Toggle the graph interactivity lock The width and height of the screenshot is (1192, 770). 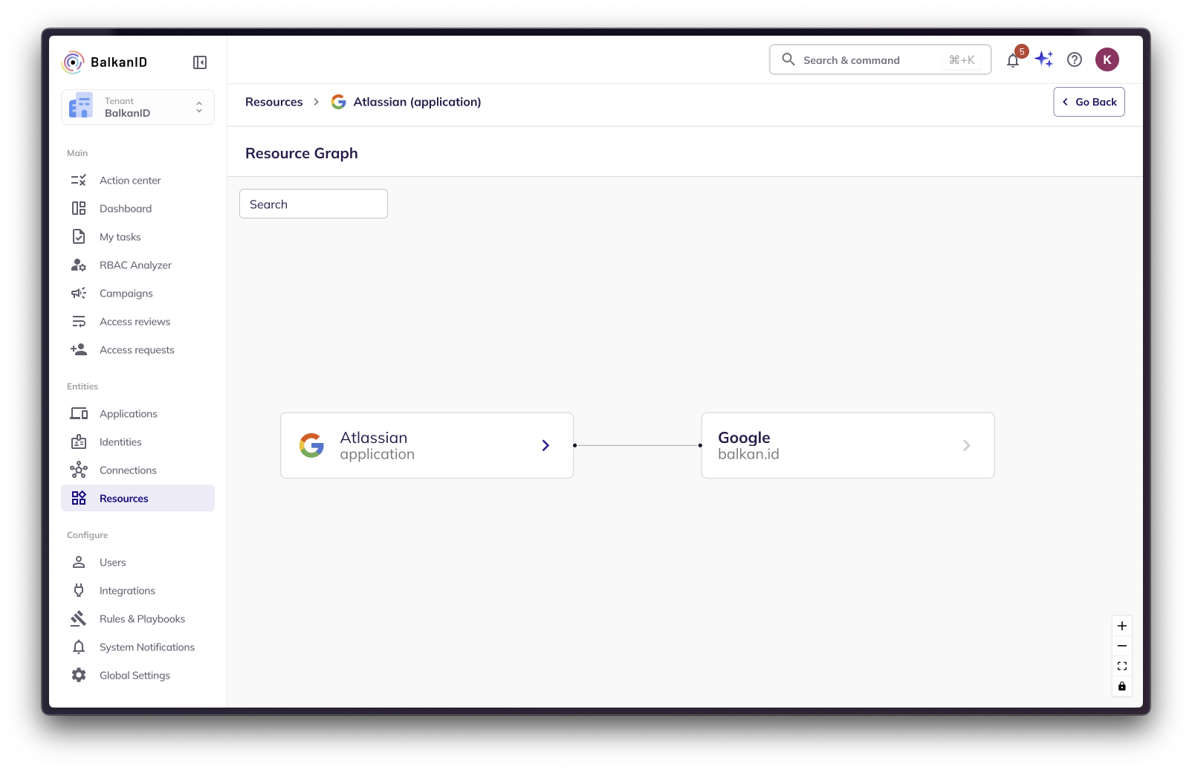1122,686
